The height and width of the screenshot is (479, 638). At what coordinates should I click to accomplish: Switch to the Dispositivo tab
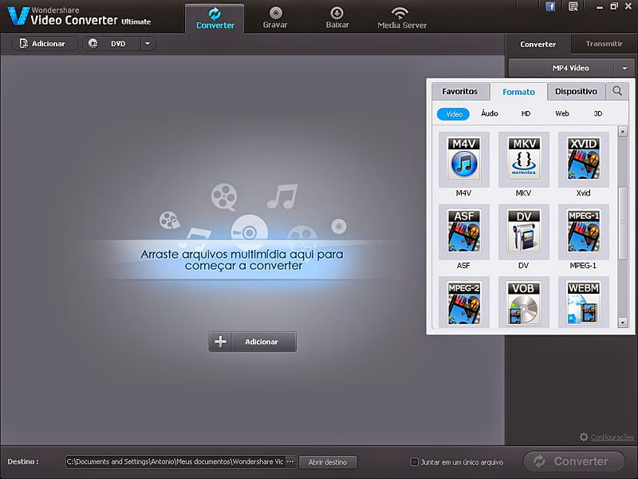point(576,91)
